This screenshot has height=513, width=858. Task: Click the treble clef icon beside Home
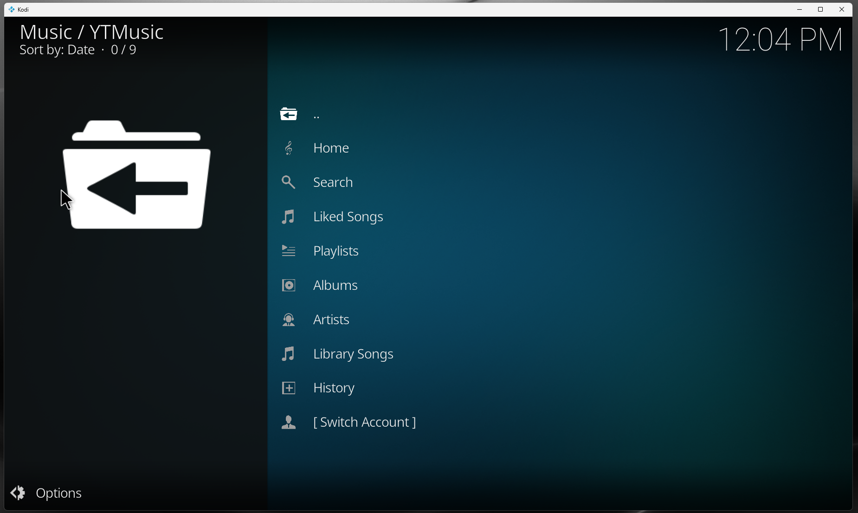pos(289,148)
